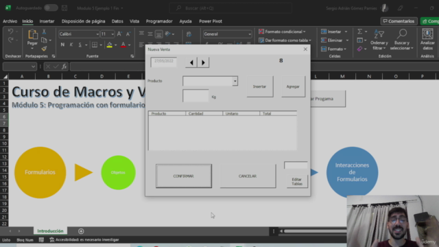
Task: Open the Name Box dropdown arrow
Action: click(x=34, y=67)
